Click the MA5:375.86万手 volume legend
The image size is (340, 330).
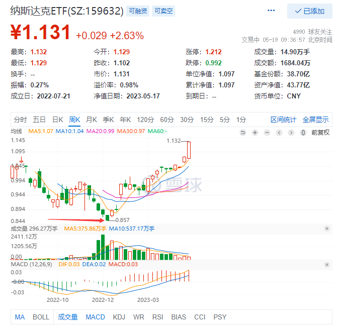pyautogui.click(x=85, y=229)
